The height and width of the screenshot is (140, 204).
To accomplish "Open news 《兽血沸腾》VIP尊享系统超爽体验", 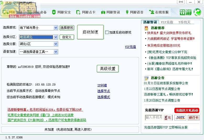I will coord(172,58).
